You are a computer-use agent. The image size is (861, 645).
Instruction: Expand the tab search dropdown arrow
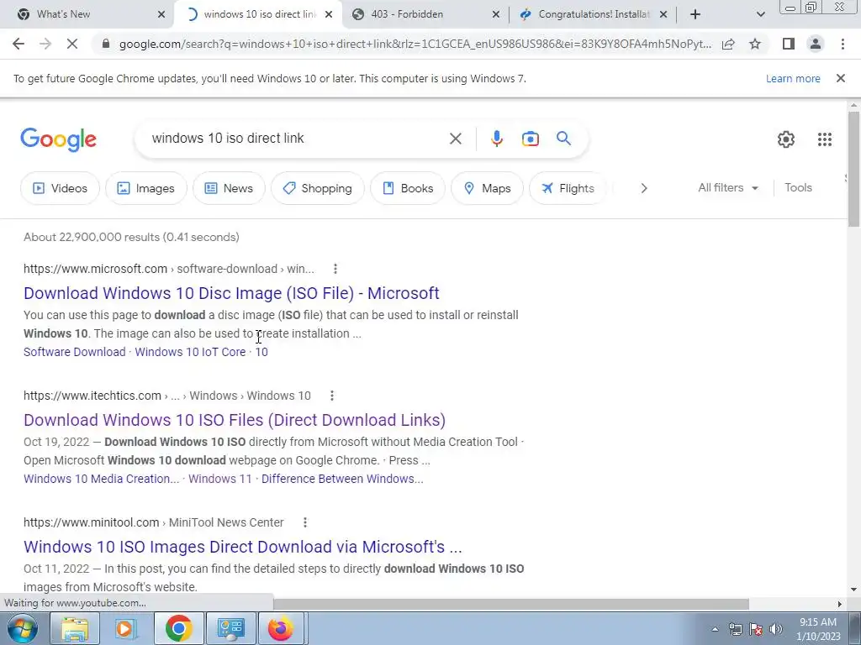tap(760, 14)
